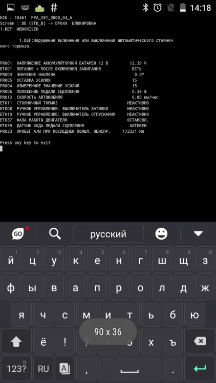The image size is (216, 383).
Task: Tap the space bar key
Action: (x=129, y=369)
